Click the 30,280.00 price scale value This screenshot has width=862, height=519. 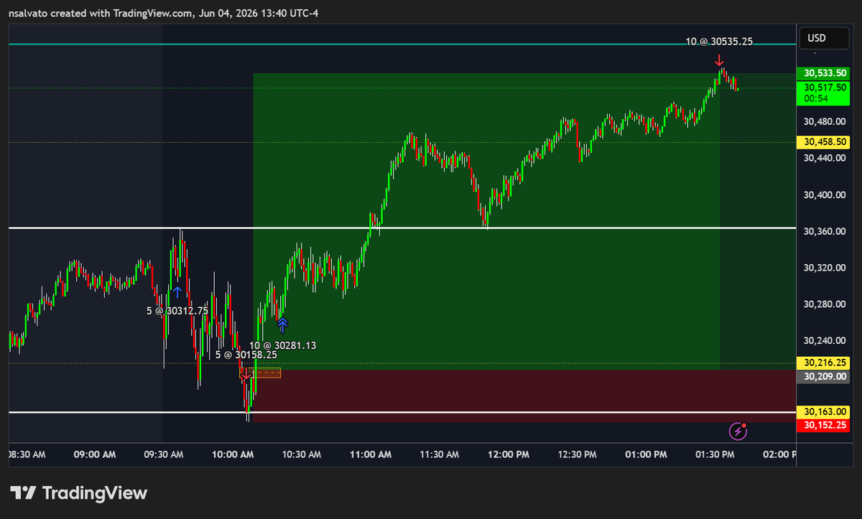823,304
